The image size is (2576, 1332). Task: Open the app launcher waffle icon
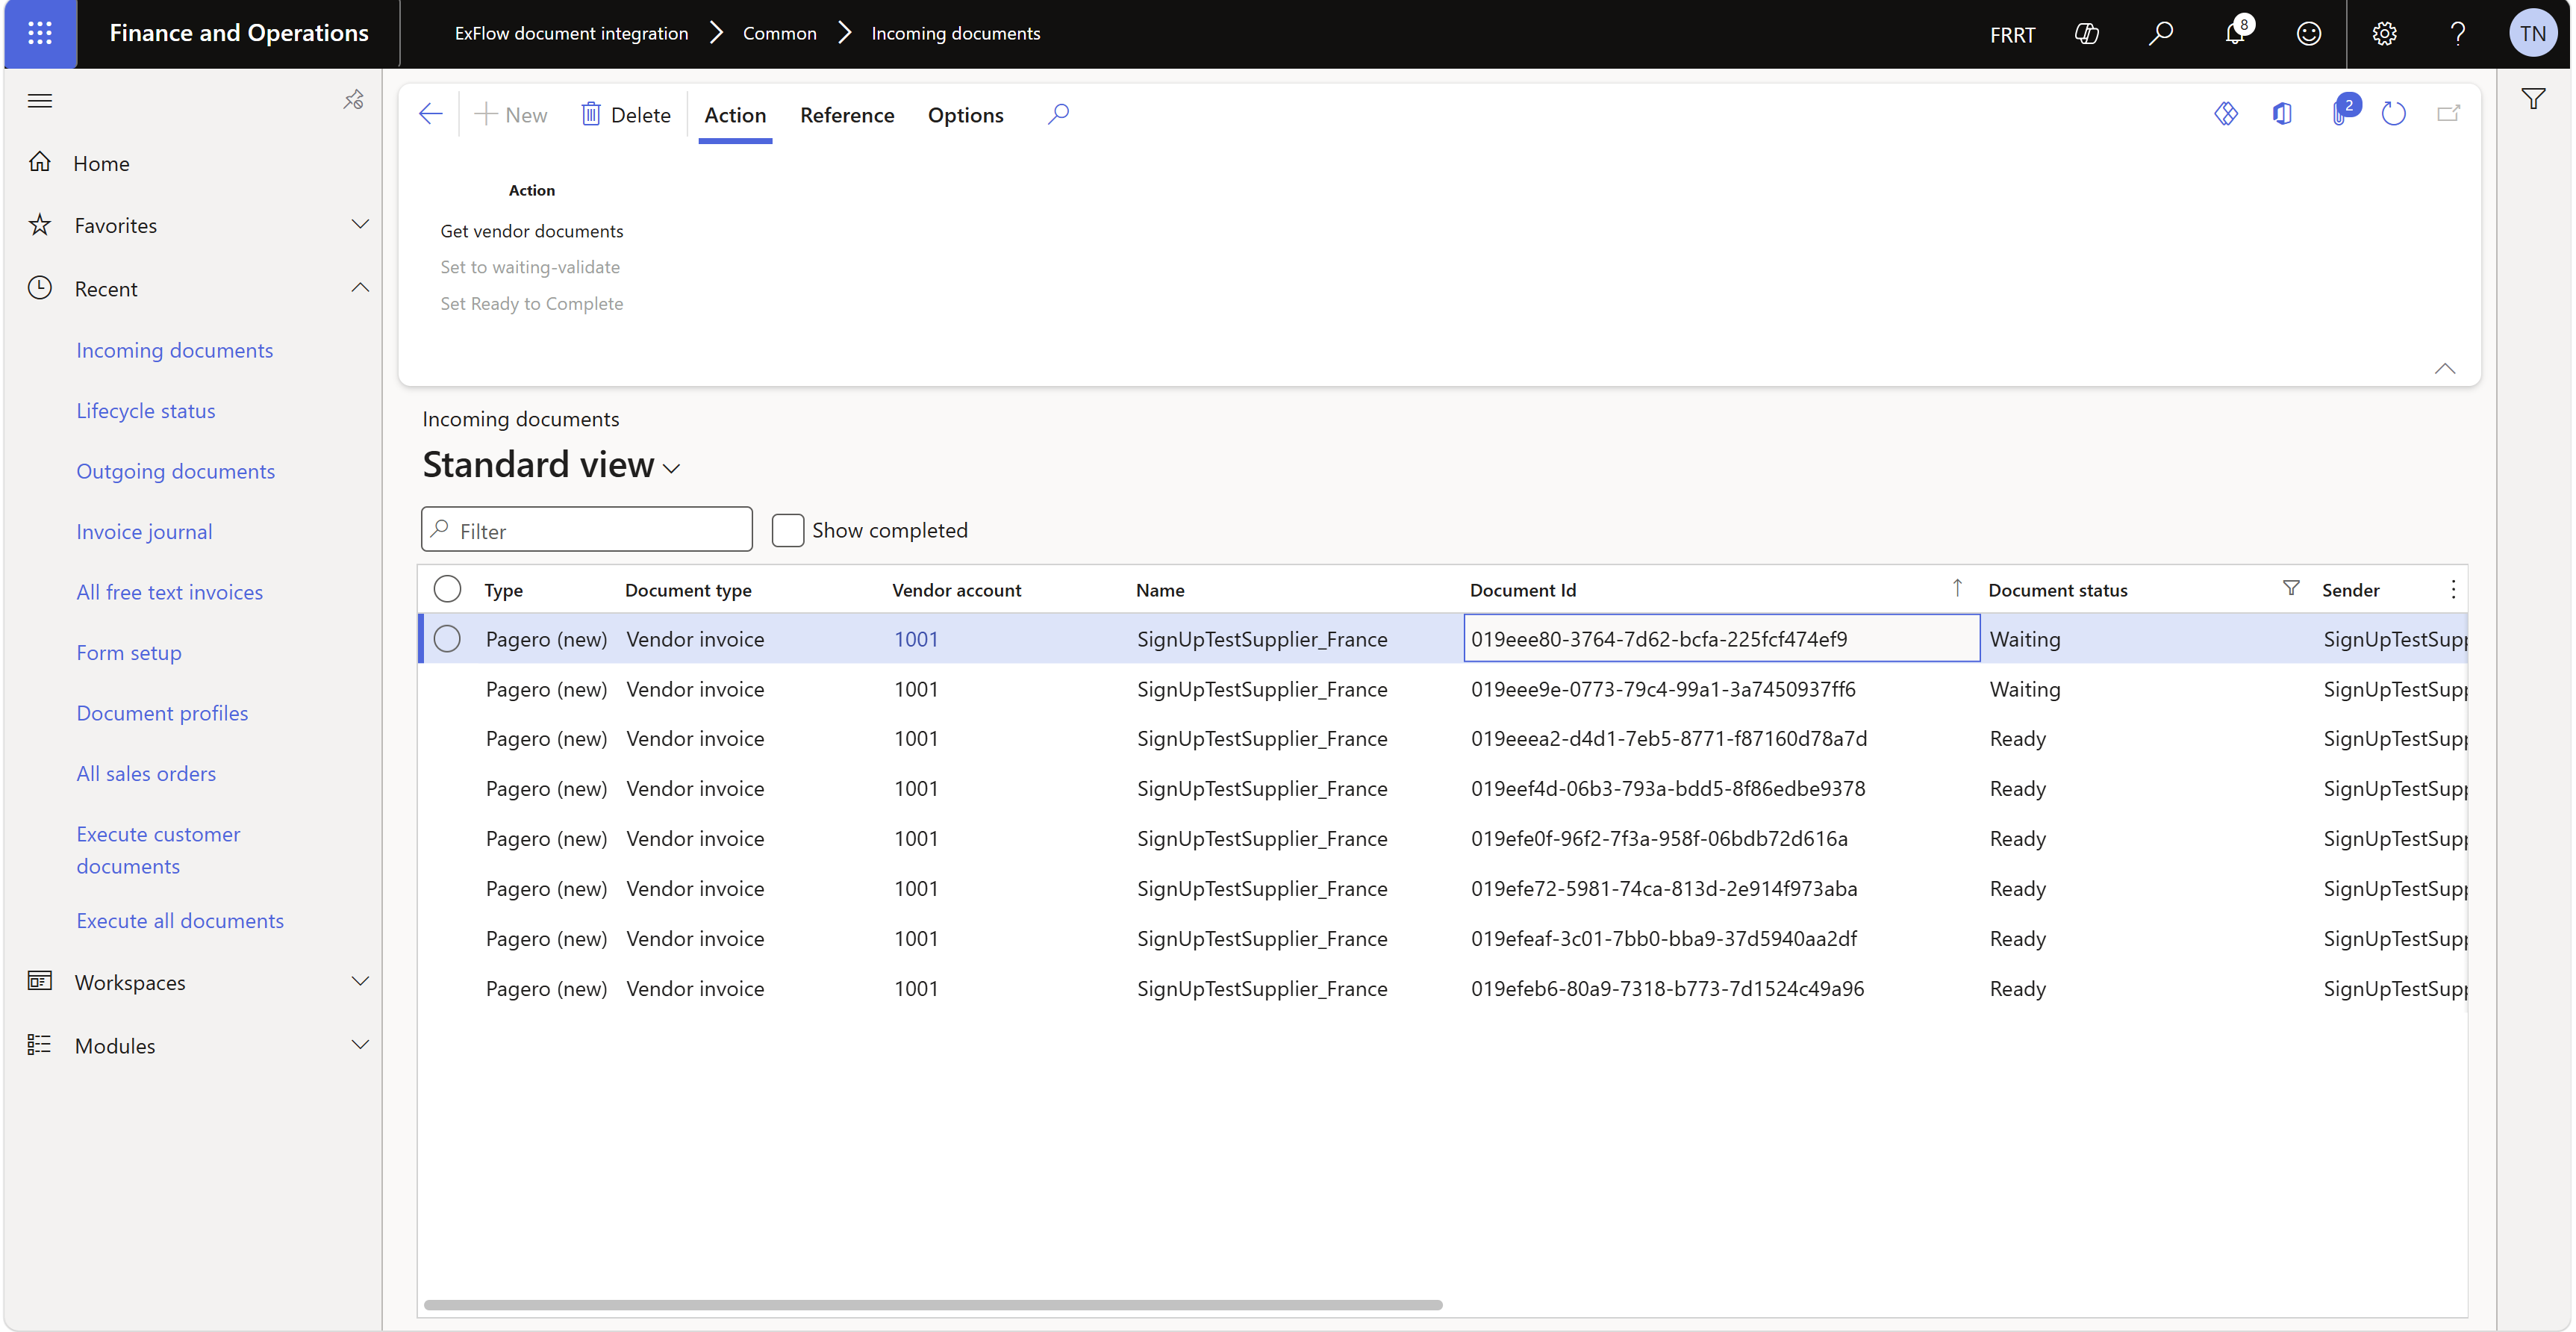(40, 33)
